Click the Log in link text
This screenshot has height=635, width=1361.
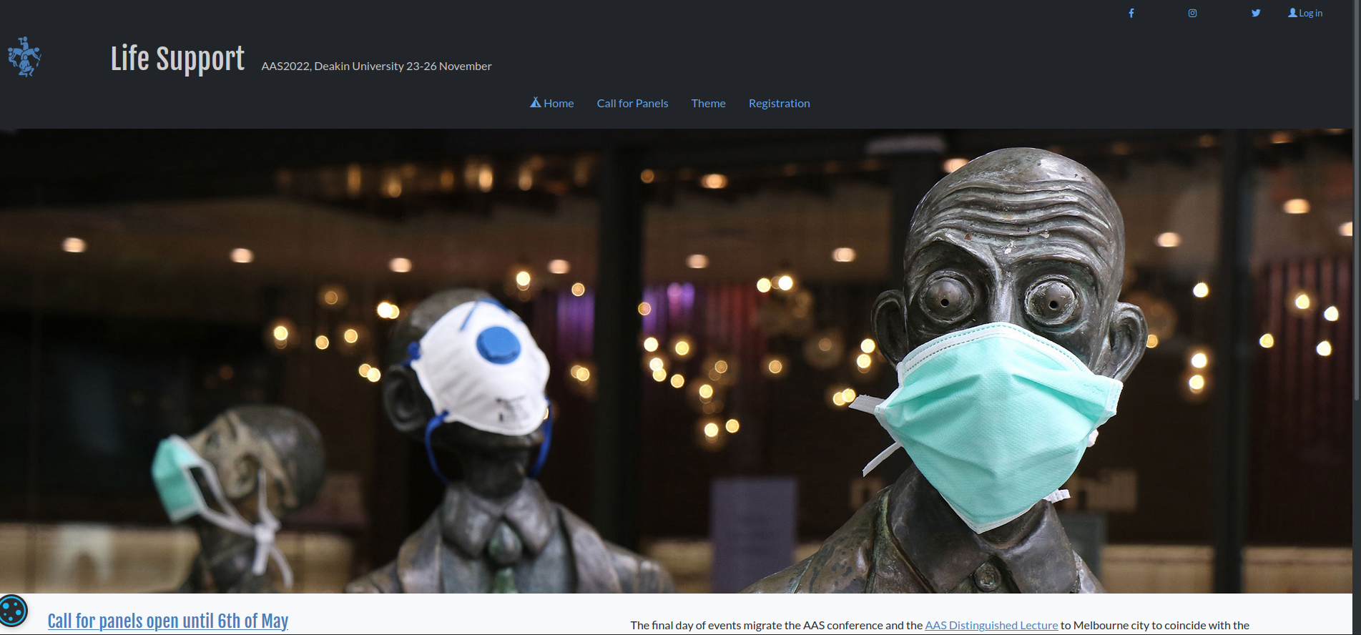click(1310, 14)
